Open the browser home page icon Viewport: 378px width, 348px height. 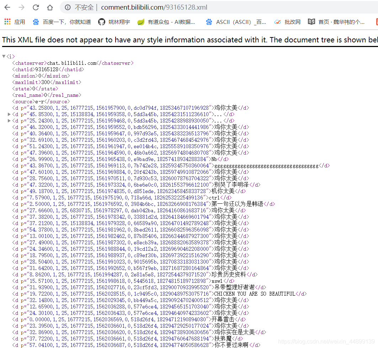click(x=50, y=7)
